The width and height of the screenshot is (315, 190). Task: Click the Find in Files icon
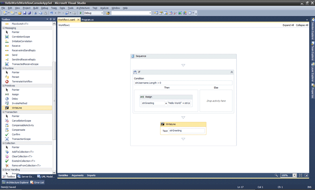(x=108, y=13)
